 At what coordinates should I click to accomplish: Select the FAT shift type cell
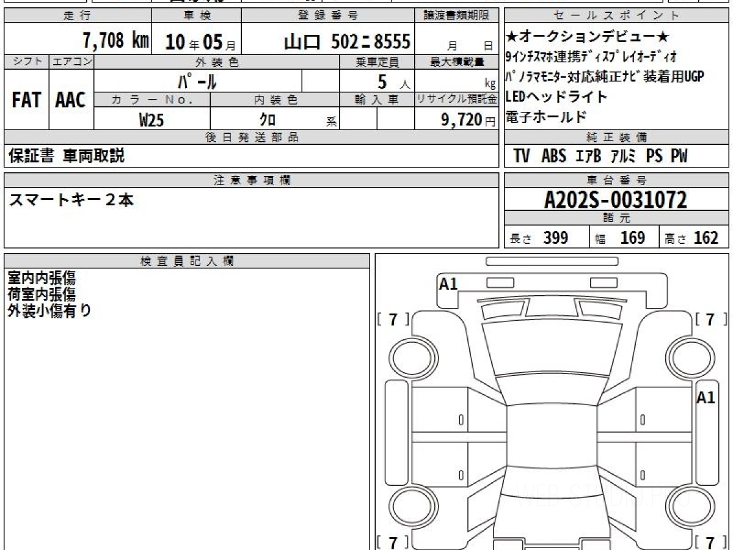click(26, 100)
